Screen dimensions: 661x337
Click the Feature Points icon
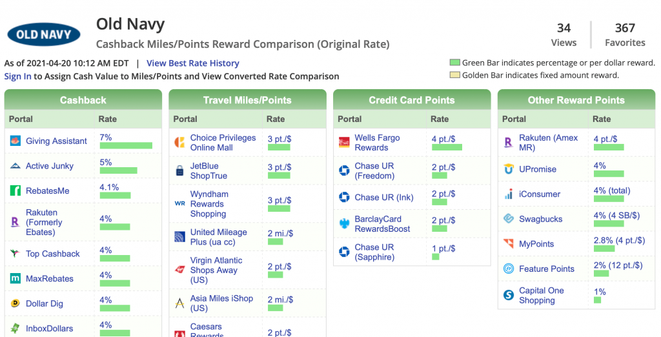pyautogui.click(x=509, y=269)
